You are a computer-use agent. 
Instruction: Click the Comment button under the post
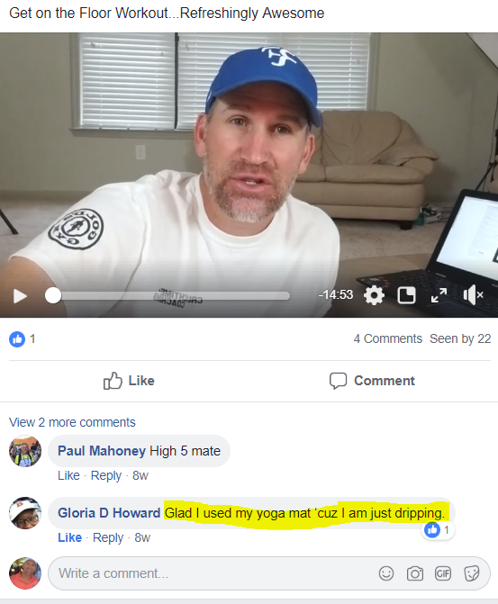[372, 381]
